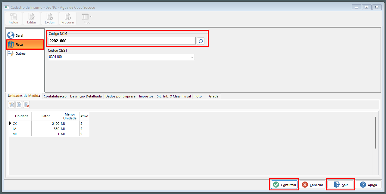Switch to the Contabilização tab
The width and height of the screenshot is (386, 194).
coord(55,96)
